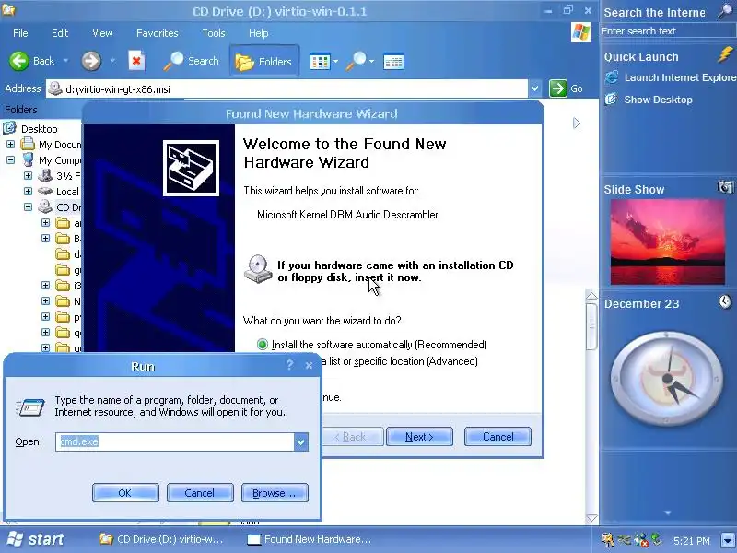Screen dimensions: 737x553
Task: Click Cancel in the Hardware Wizard
Action: pyautogui.click(x=497, y=436)
